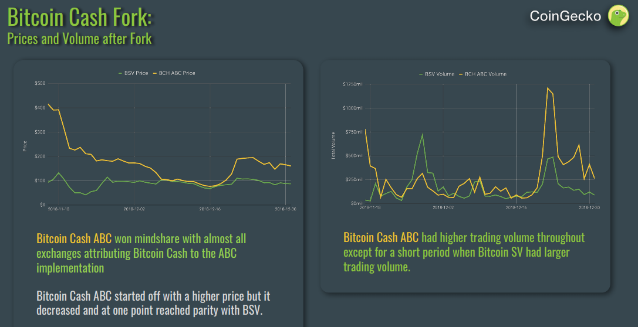Click the CoinGecko brand name text
Viewport: 638px width, 327px height.
565,16
